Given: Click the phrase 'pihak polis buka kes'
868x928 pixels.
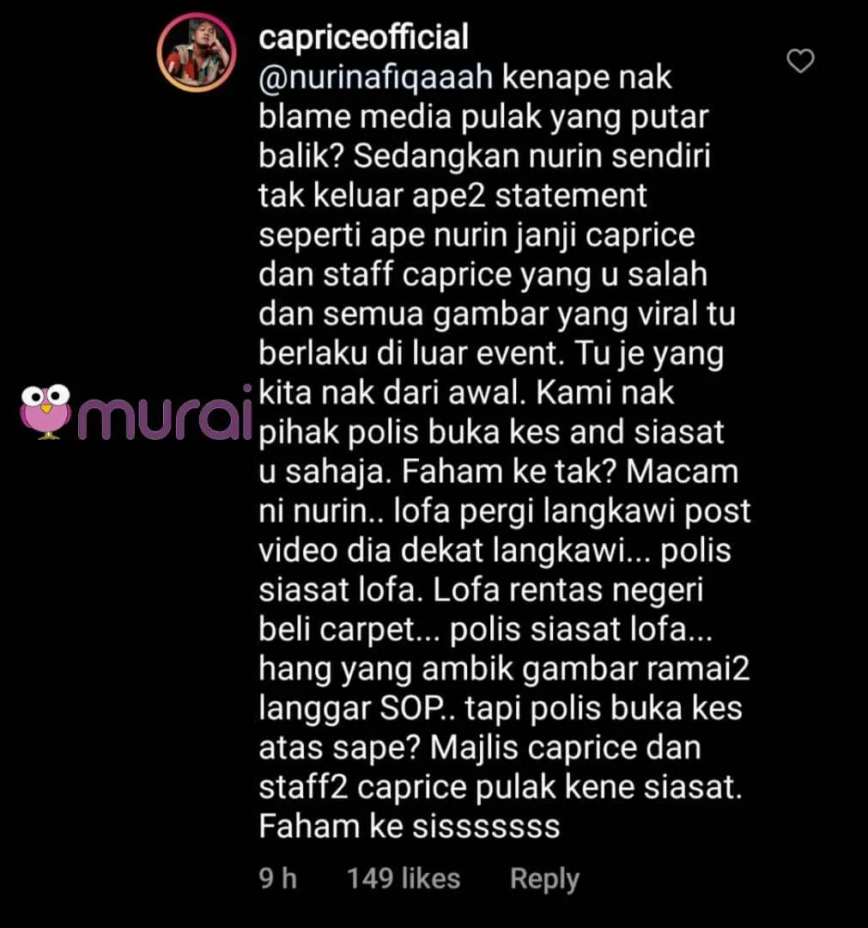Looking at the screenshot, I should 410,432.
